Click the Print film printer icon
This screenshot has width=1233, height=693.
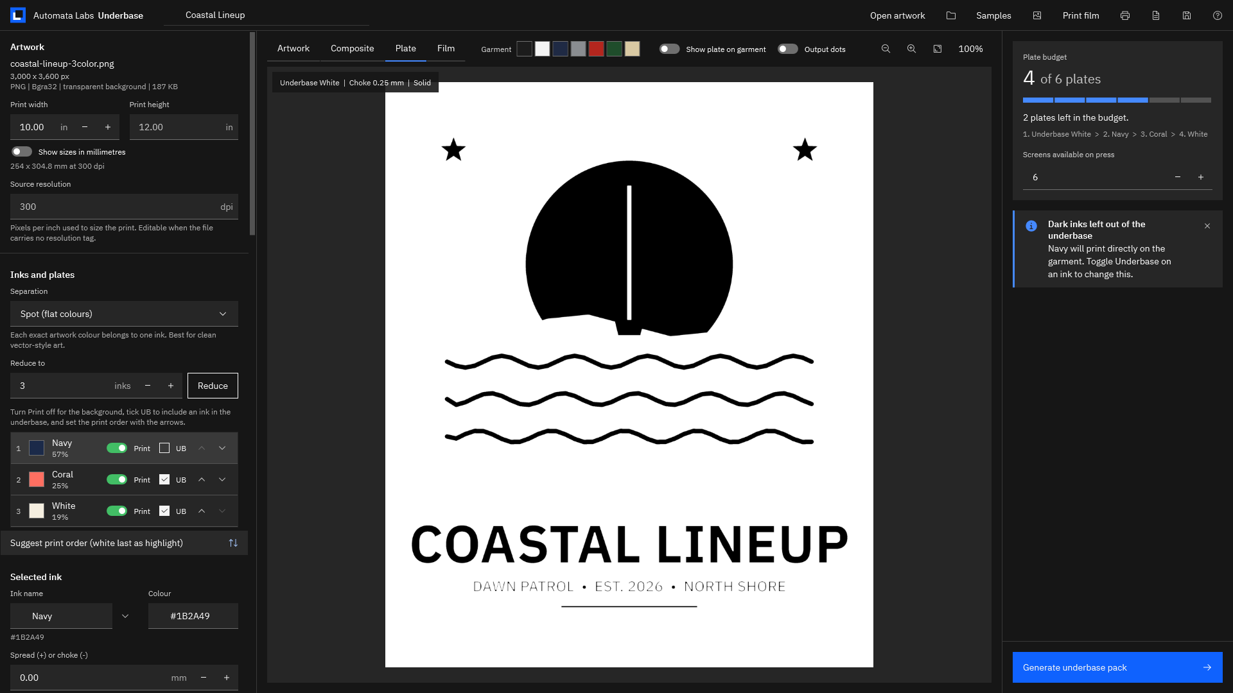1125,15
